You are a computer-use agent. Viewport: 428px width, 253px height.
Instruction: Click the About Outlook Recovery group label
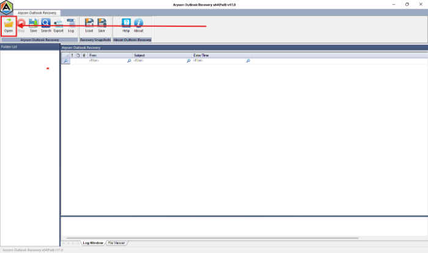pyautogui.click(x=133, y=40)
